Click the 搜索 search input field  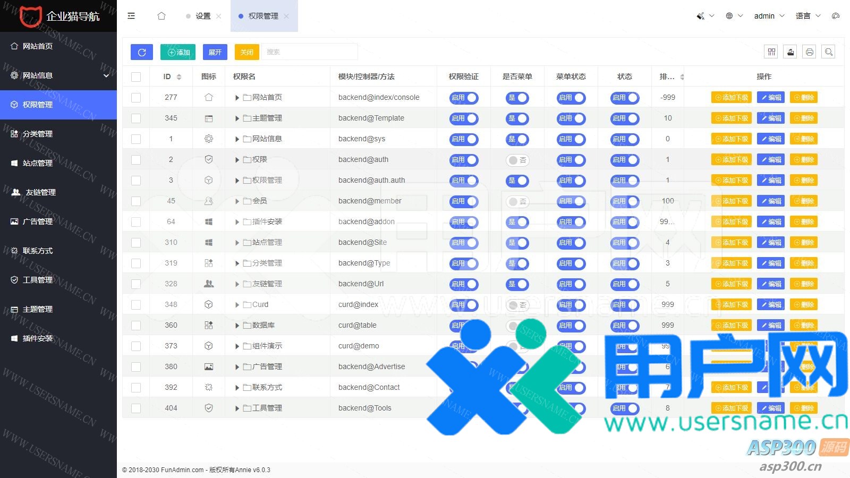click(x=309, y=52)
